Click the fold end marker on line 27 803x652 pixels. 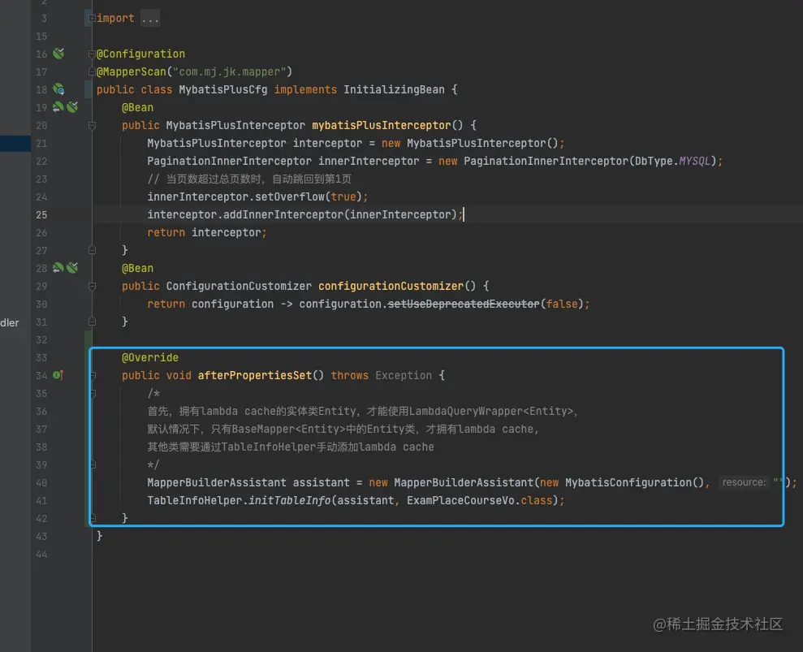[93, 250]
